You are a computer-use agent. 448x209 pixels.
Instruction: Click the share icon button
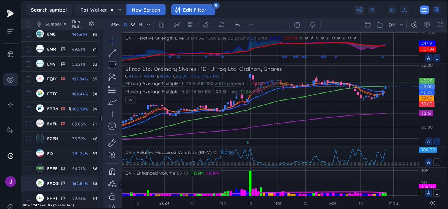360,10
